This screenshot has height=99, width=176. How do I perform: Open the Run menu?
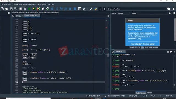point(20,4)
